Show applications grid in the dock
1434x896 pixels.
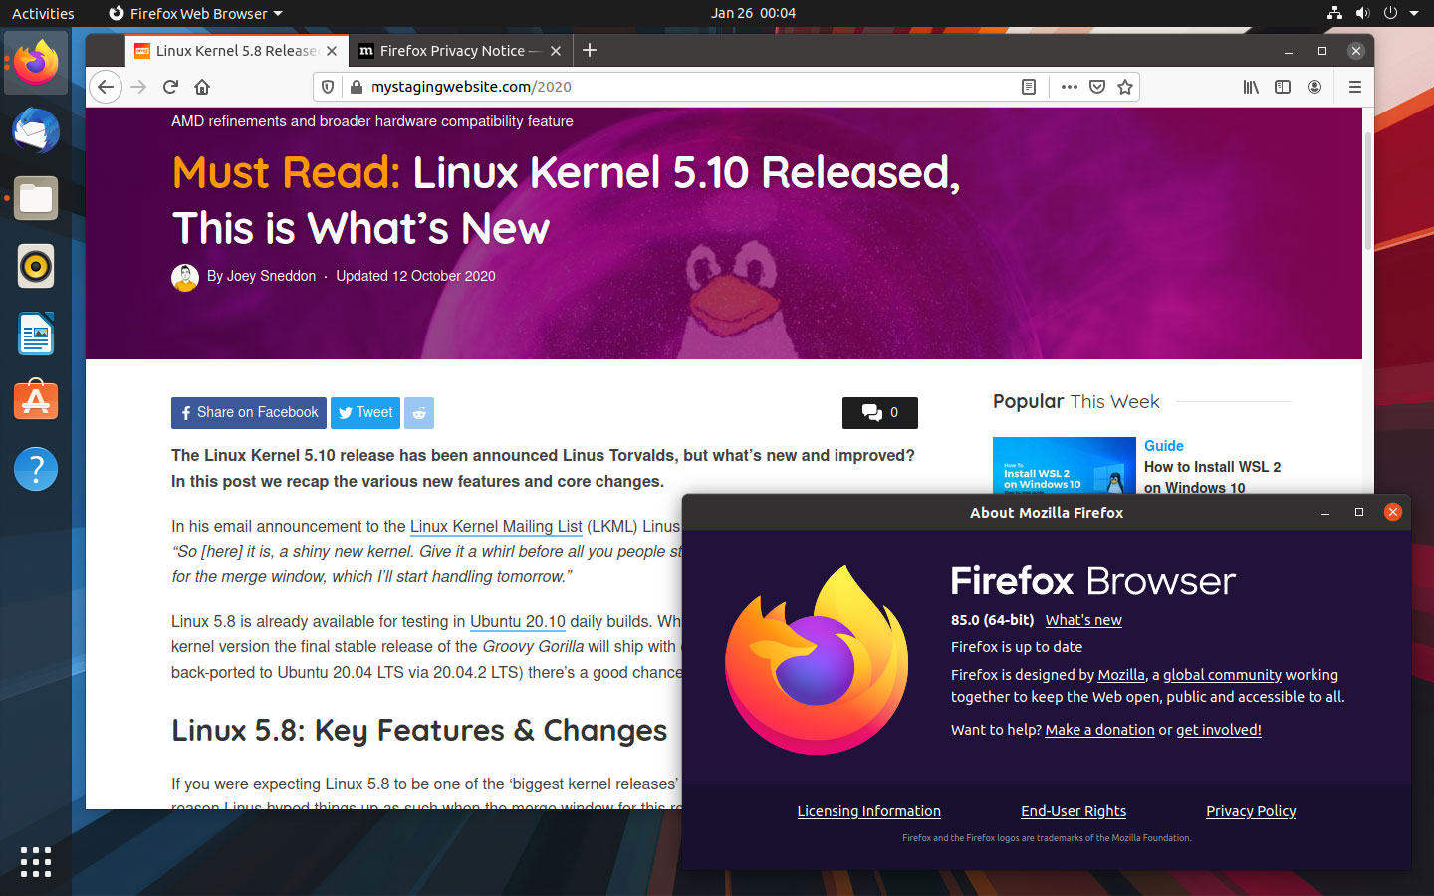point(36,862)
